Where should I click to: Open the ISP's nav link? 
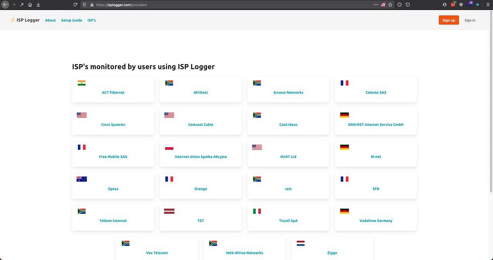pyautogui.click(x=92, y=20)
